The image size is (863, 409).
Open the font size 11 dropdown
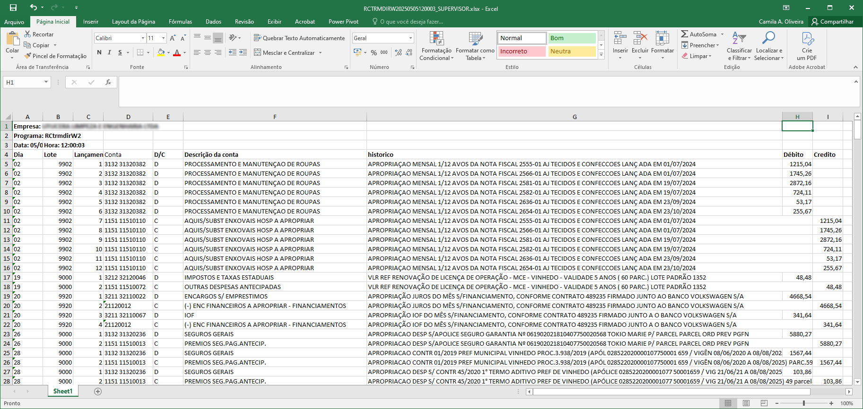click(x=164, y=38)
